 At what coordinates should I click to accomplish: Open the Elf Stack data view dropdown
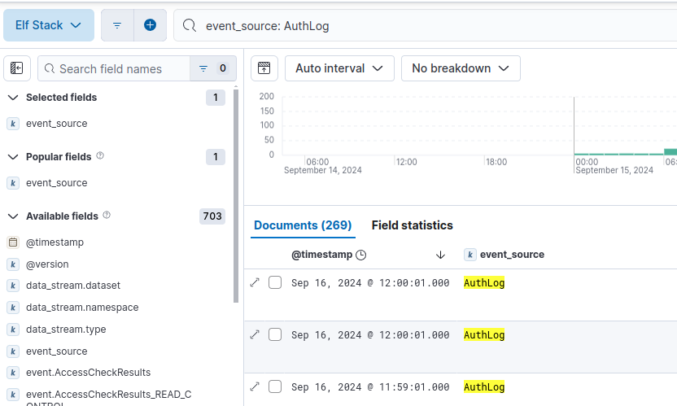48,25
